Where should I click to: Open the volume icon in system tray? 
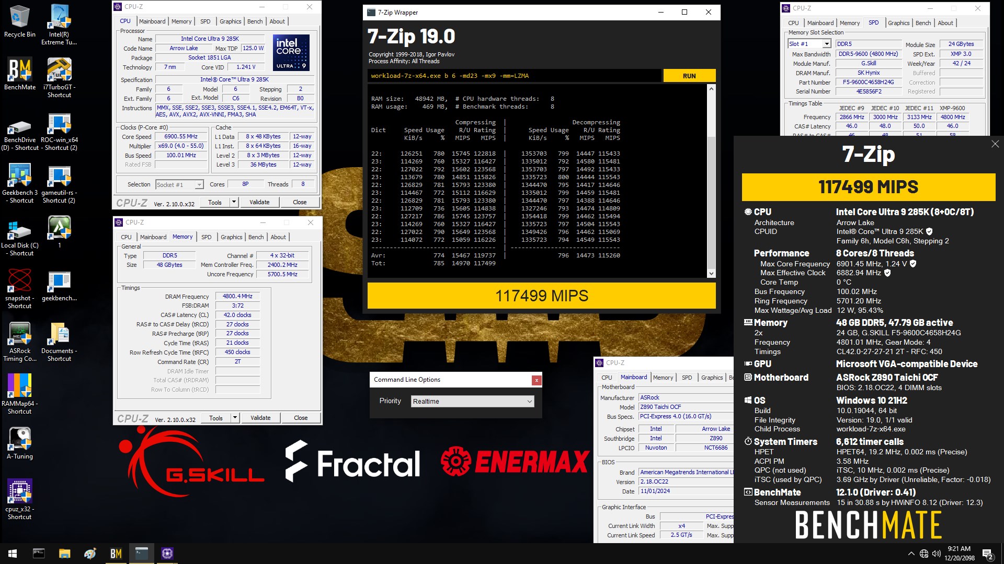click(936, 554)
